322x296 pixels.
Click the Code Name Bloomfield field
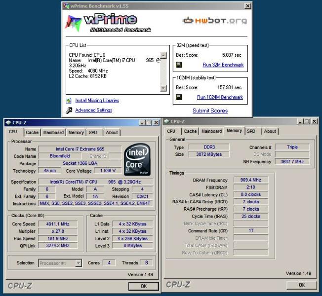(x=60, y=156)
